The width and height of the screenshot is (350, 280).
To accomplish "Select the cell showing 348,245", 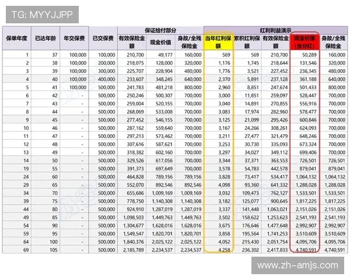I will click(x=160, y=79).
